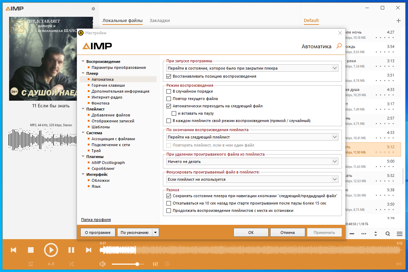This screenshot has height=272, width=408.
Task: Click the stop playback button
Action: (x=31, y=250)
